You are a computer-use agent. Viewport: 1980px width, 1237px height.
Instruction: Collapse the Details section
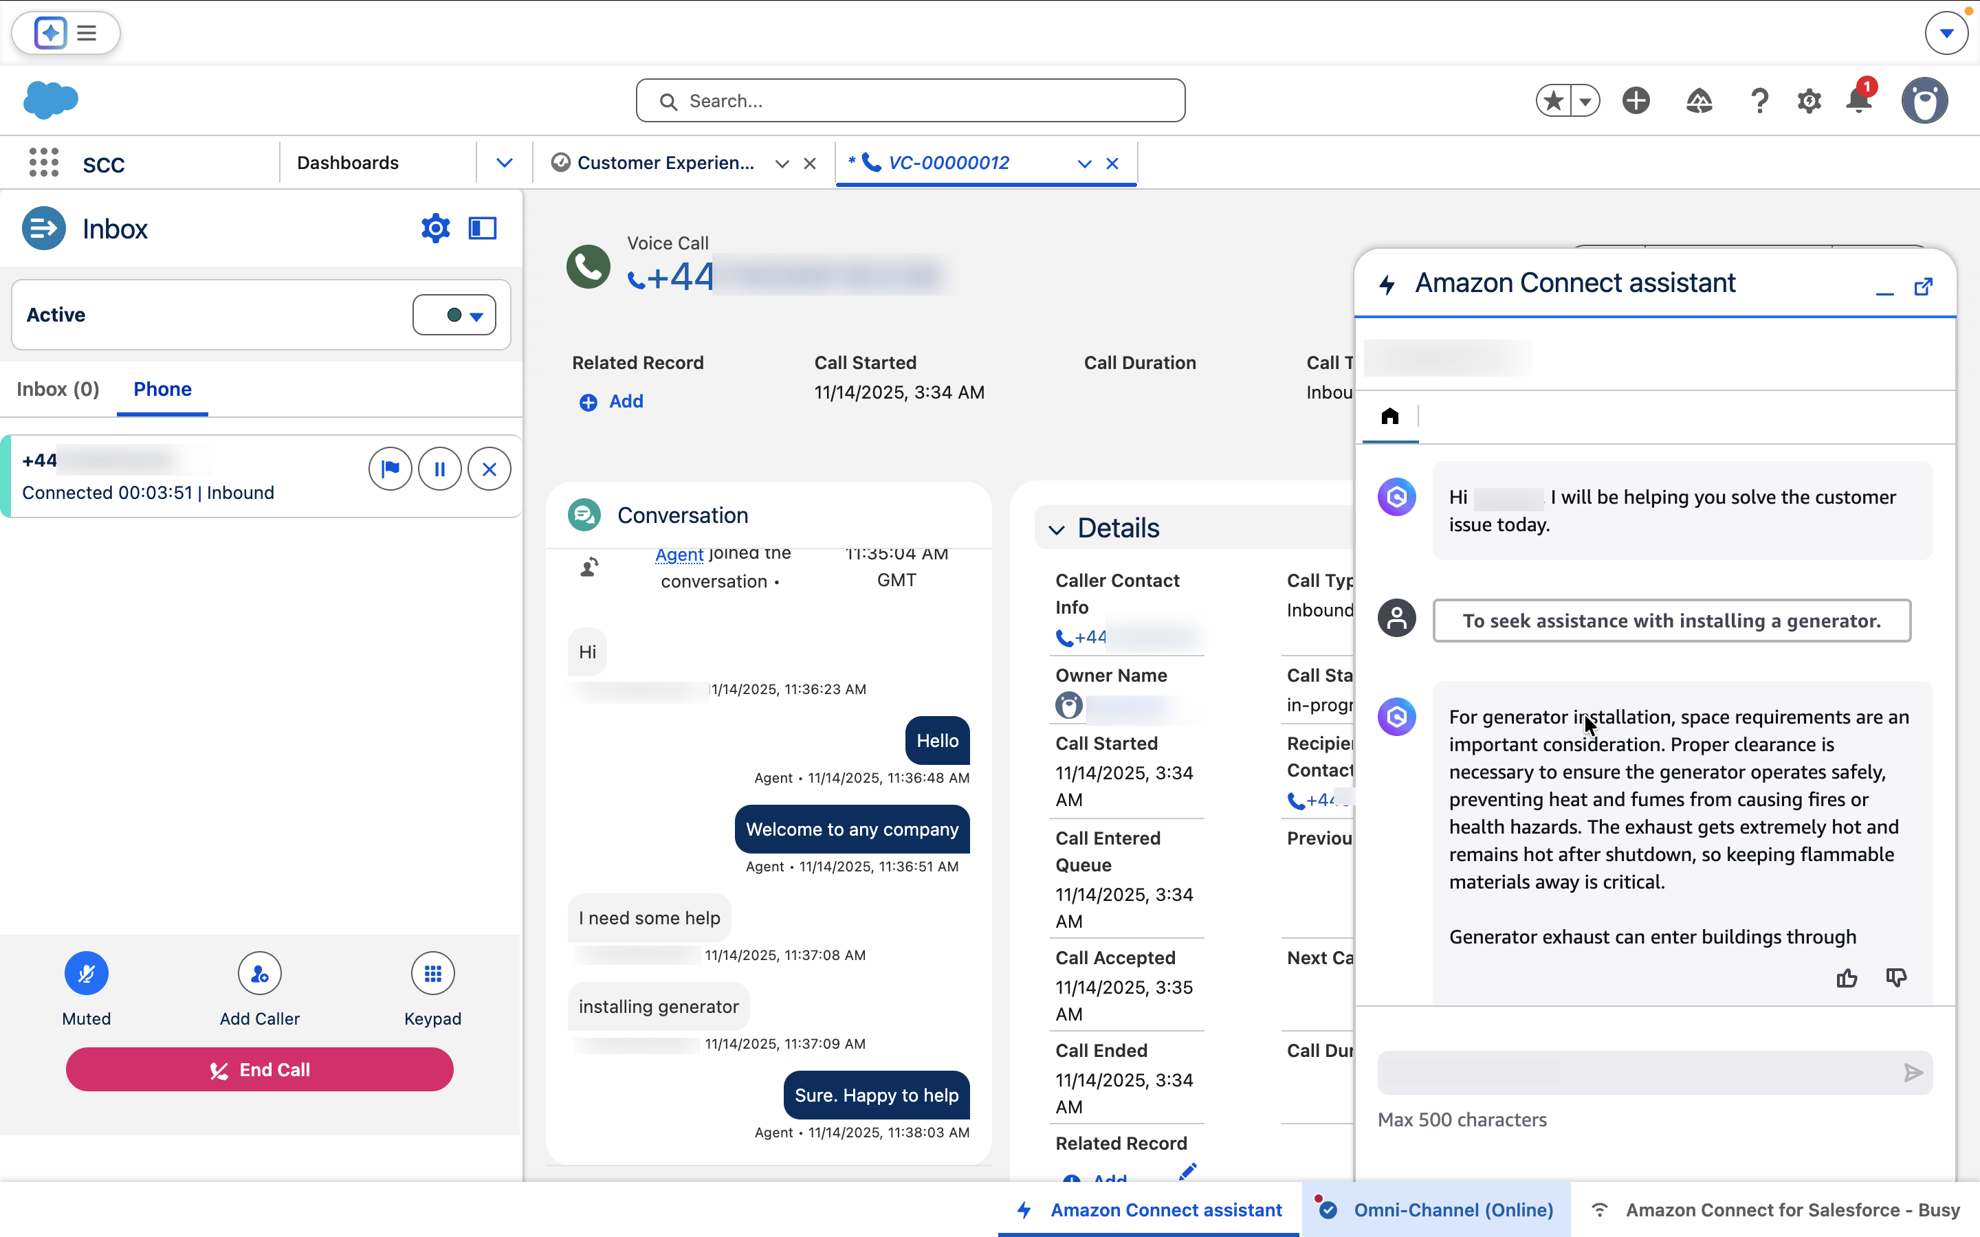click(1056, 530)
